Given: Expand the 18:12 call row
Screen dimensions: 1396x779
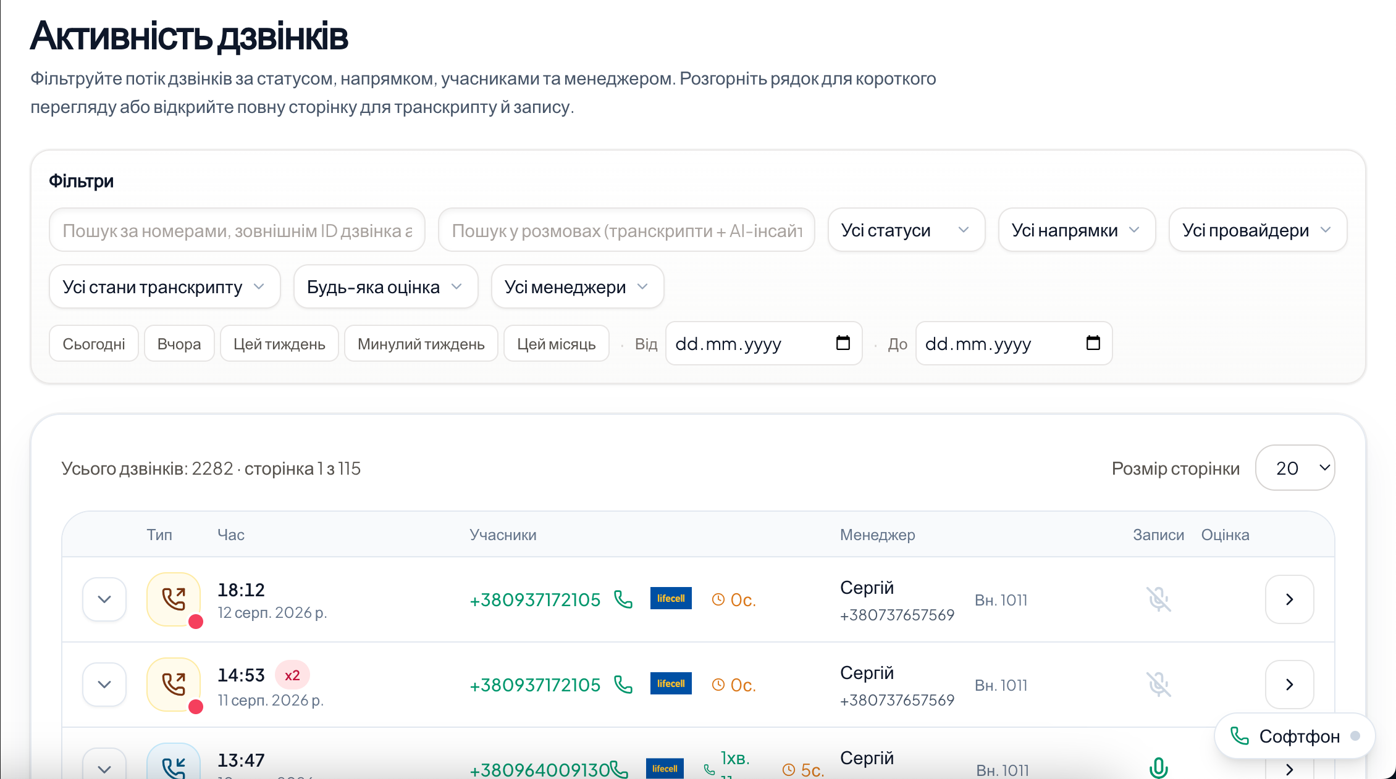Looking at the screenshot, I should tap(104, 599).
